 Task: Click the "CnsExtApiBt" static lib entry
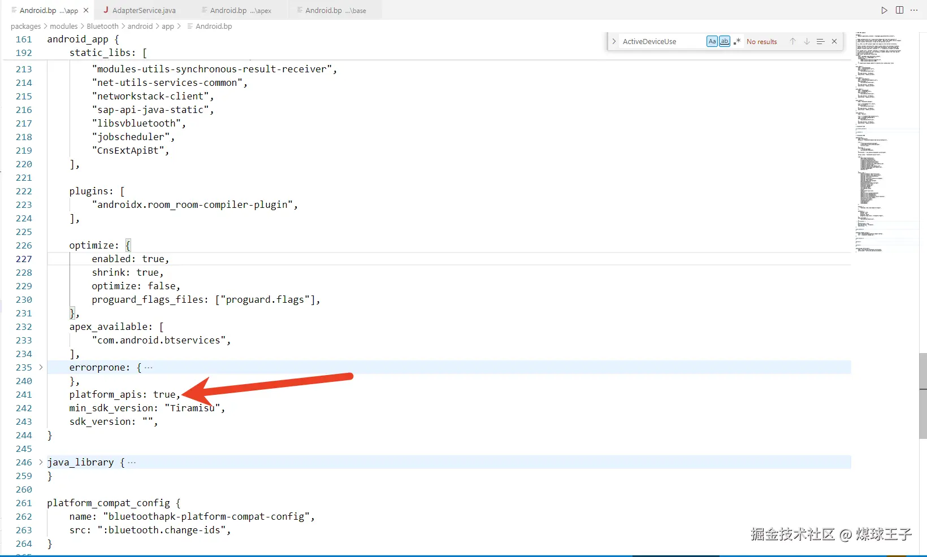point(131,150)
